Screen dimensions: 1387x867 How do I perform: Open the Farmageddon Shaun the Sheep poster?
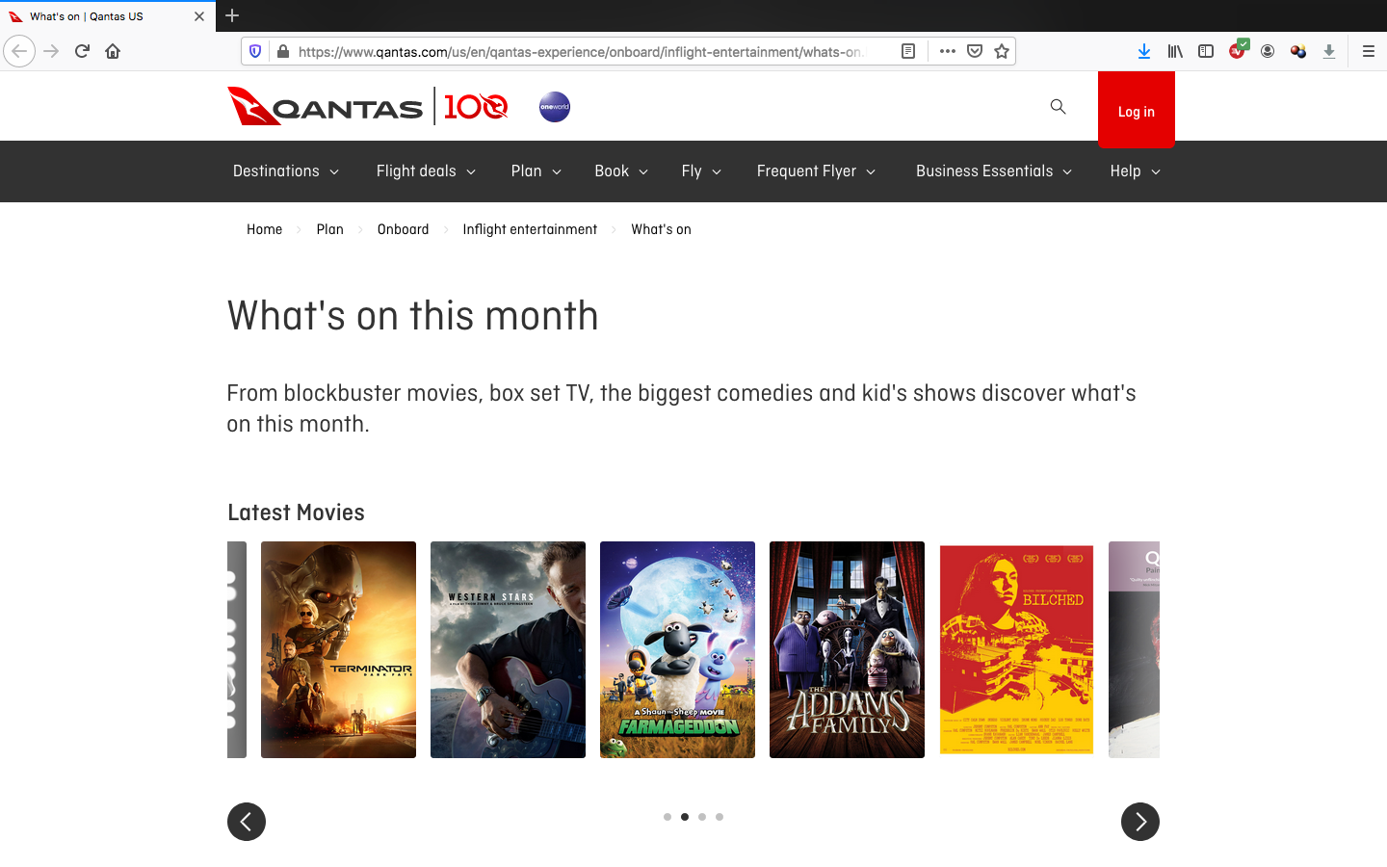[678, 649]
